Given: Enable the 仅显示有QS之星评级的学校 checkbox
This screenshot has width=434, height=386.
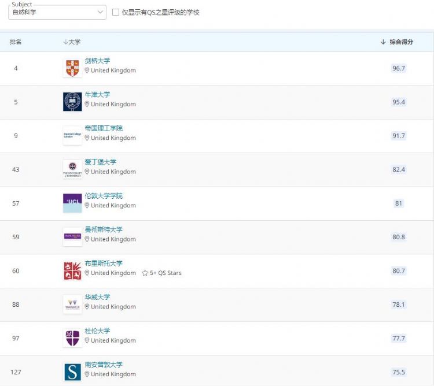Looking at the screenshot, I should (116, 12).
